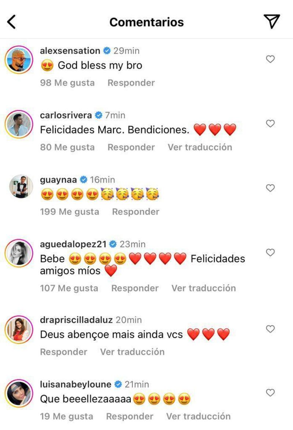Toggle the heart on guaynaa's comment

[x=270, y=188]
